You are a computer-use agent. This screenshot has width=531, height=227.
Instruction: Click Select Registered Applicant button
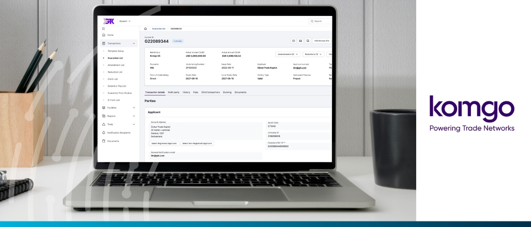[164, 143]
